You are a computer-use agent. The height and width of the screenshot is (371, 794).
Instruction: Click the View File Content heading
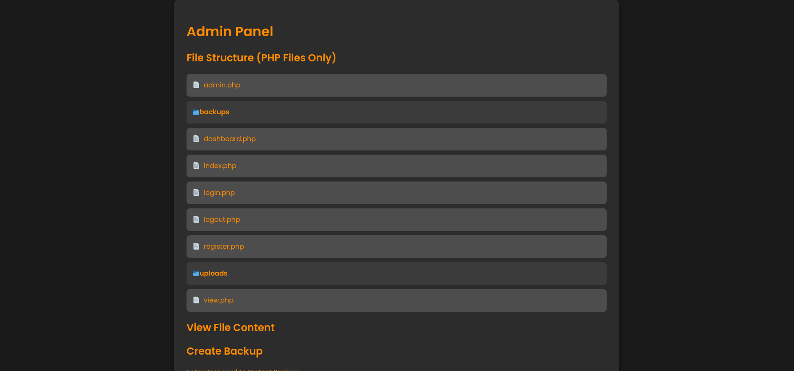(230, 328)
